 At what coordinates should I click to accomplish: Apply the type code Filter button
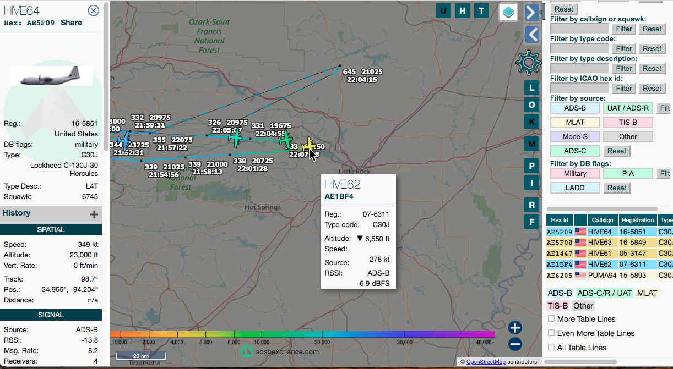pyautogui.click(x=624, y=48)
